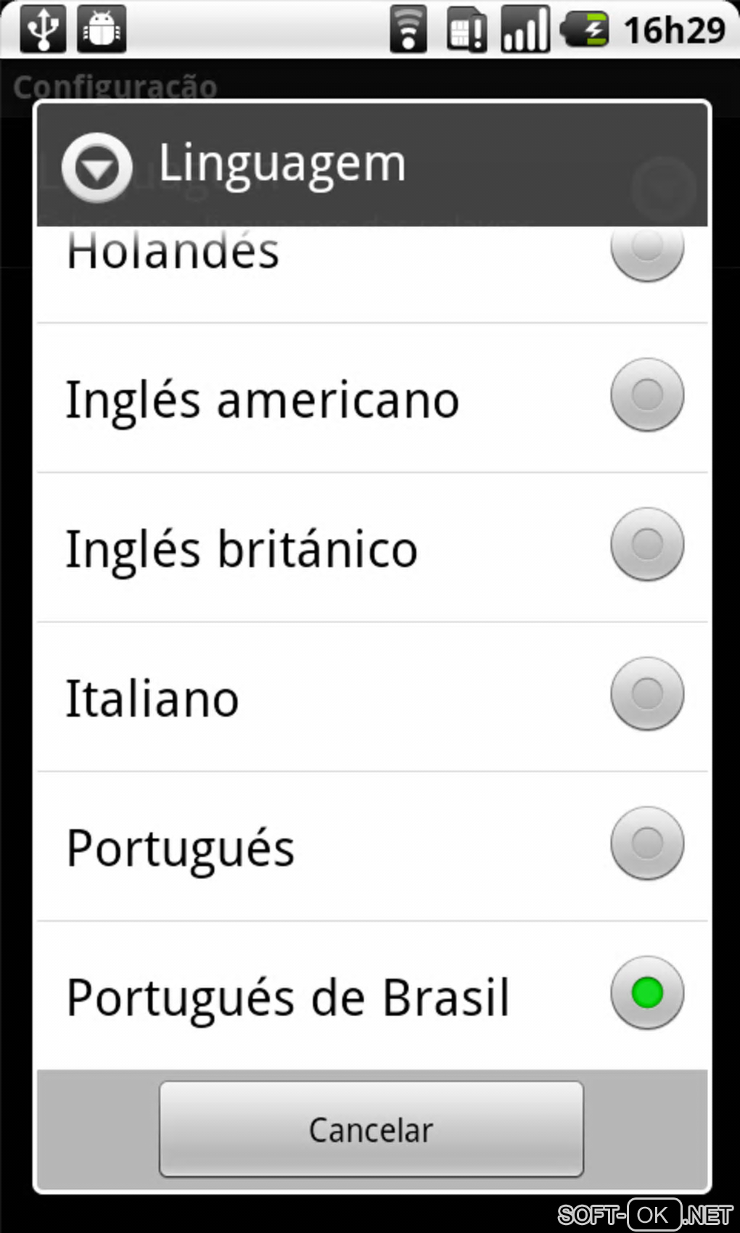Tap the battery charging icon
Viewport: 740px width, 1233px height.
click(x=585, y=30)
